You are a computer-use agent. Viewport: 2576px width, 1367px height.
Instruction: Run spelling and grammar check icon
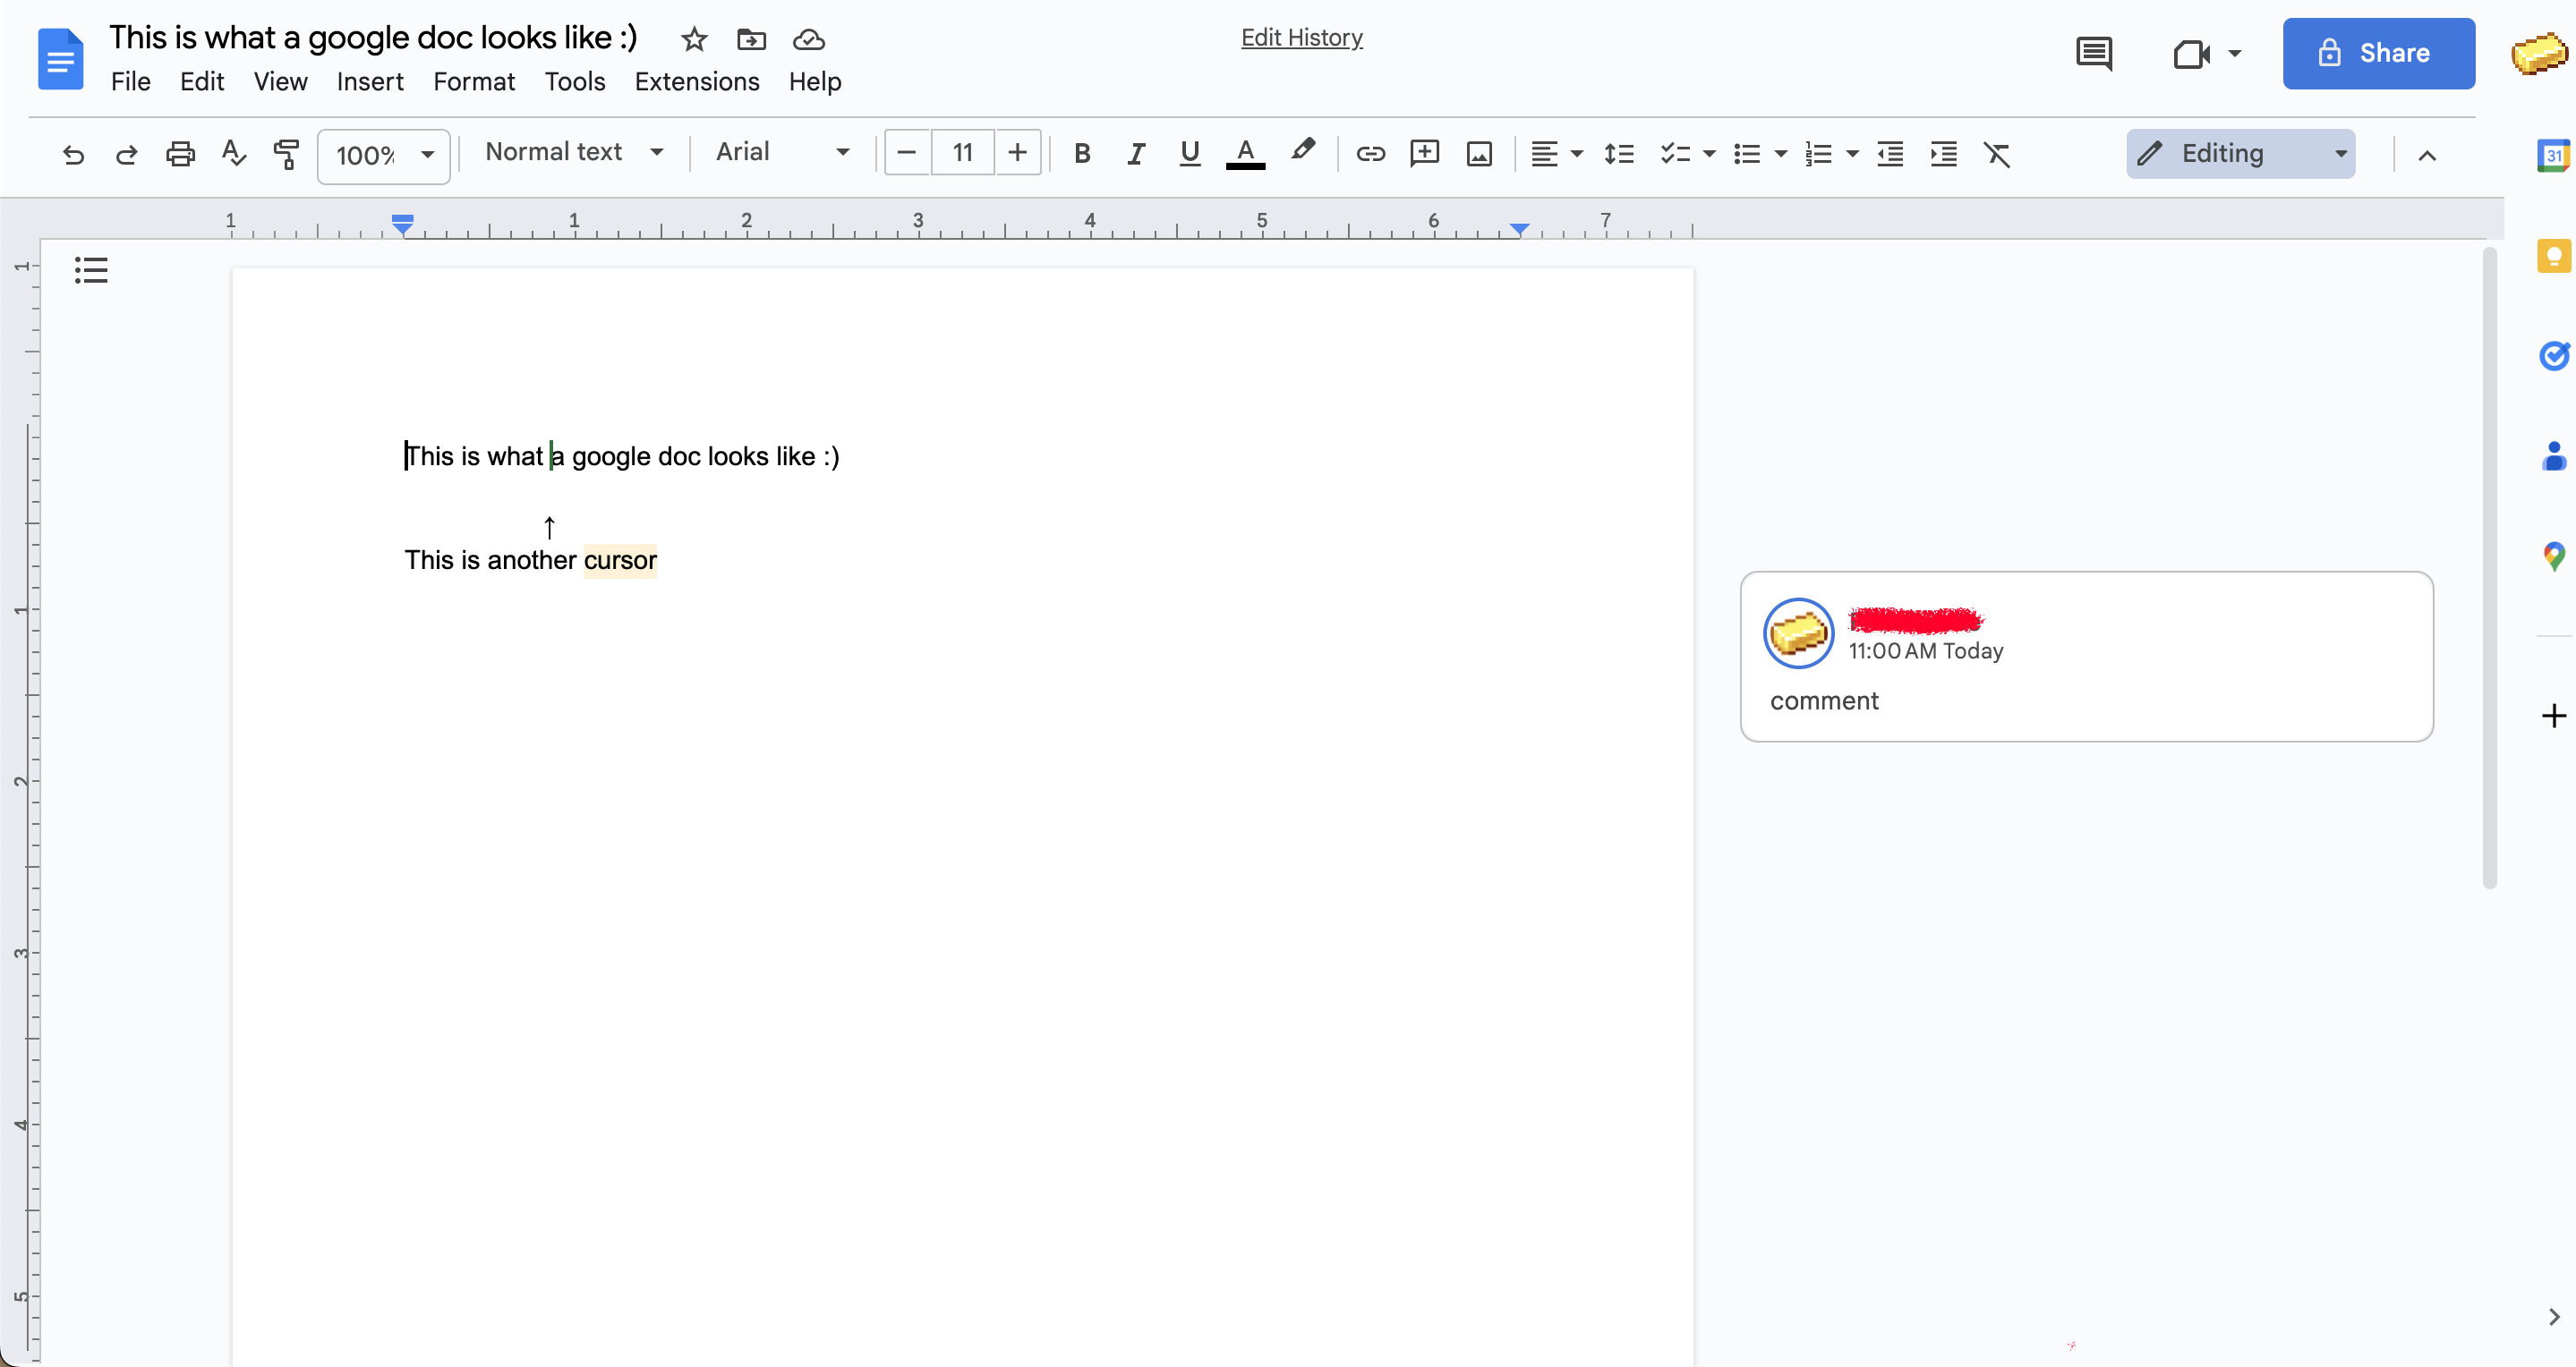point(233,153)
